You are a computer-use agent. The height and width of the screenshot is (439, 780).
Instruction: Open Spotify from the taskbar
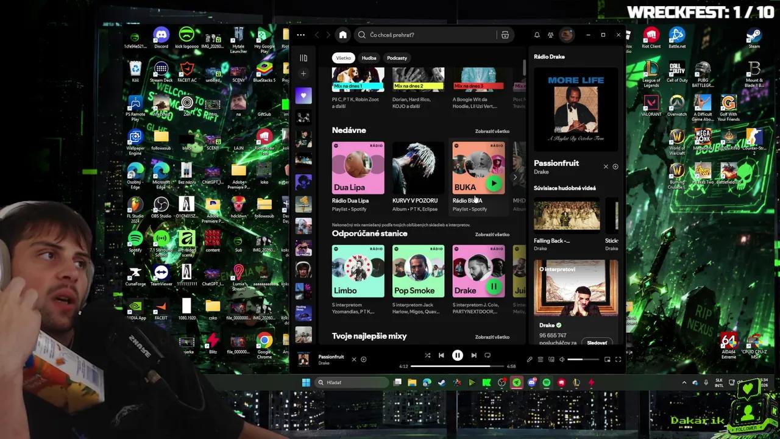point(547,382)
